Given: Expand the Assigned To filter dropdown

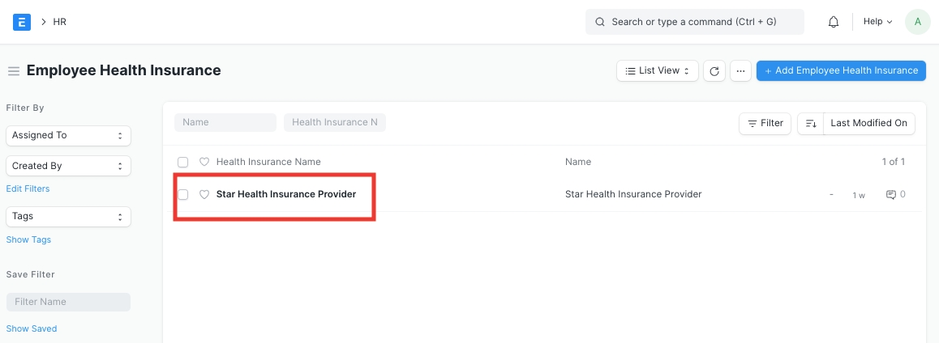Looking at the screenshot, I should [68, 135].
